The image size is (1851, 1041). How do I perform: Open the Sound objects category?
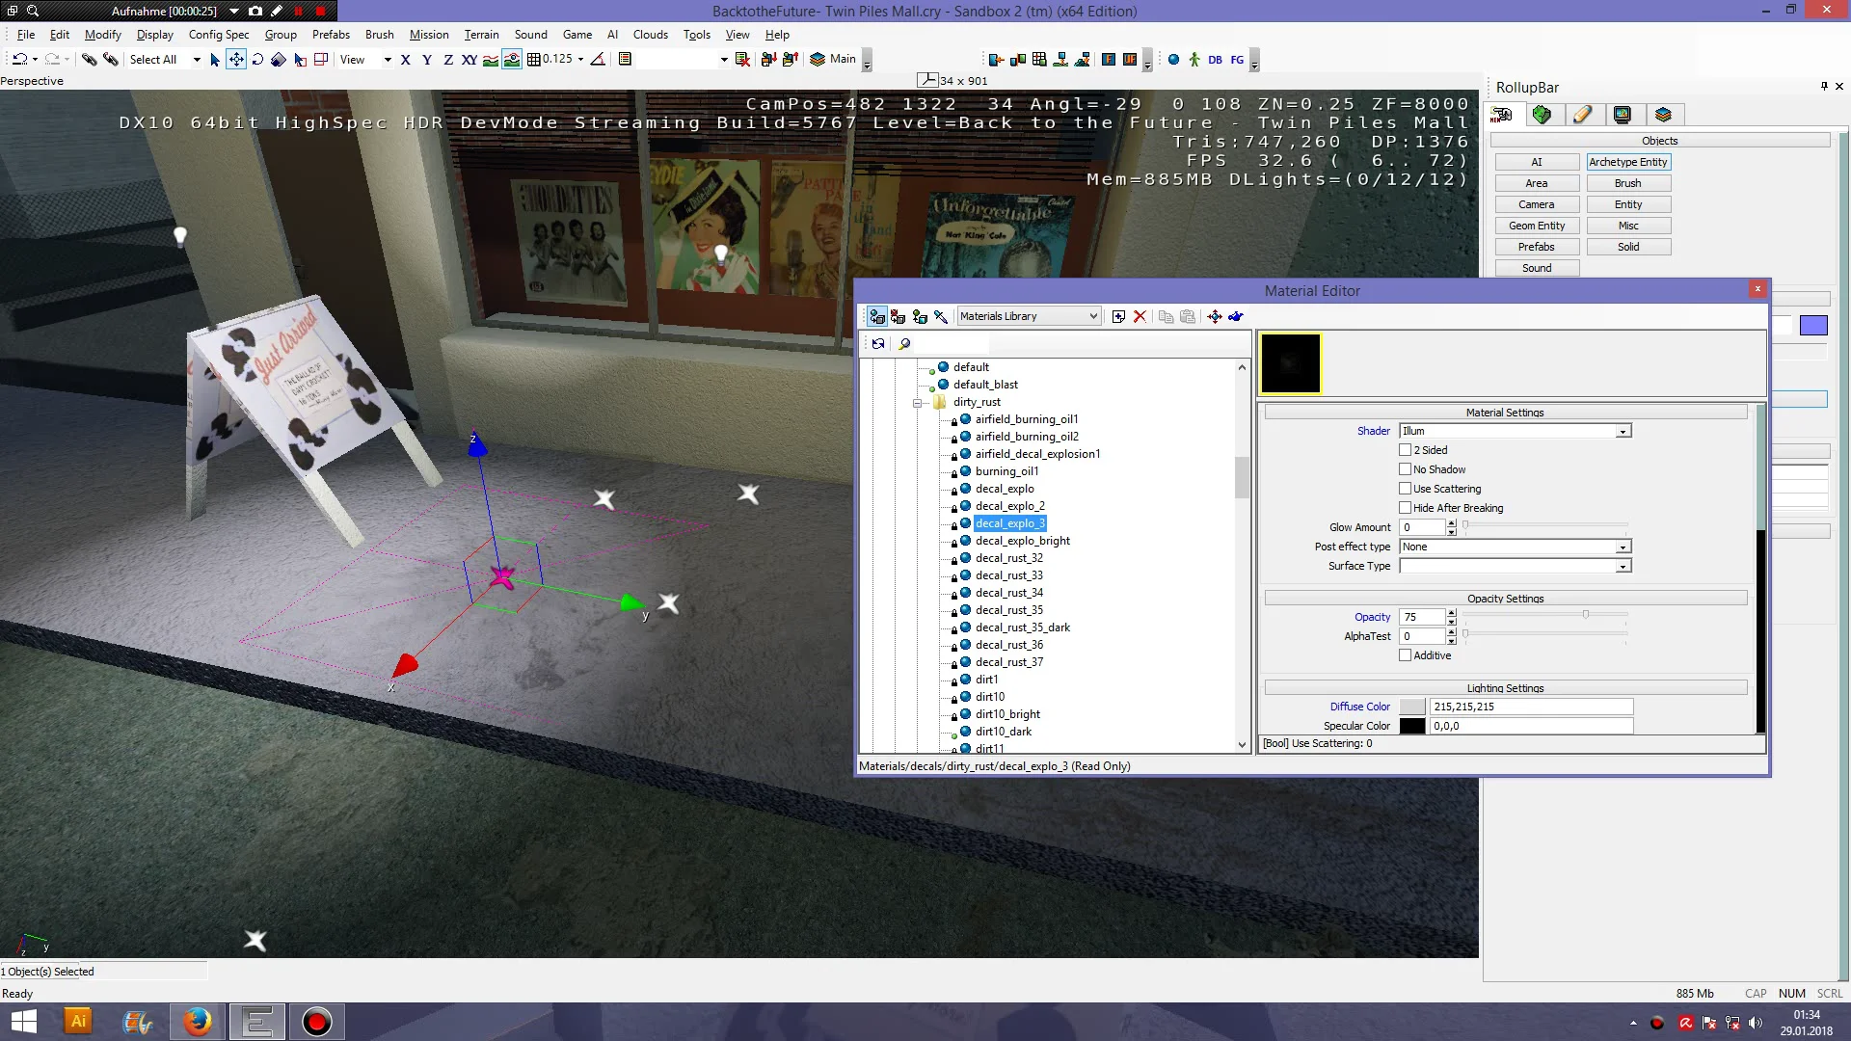1536,267
